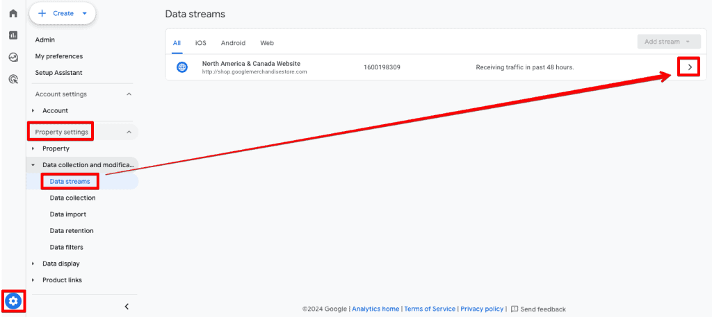
Task: Collapse the Account settings section
Action: (x=129, y=94)
